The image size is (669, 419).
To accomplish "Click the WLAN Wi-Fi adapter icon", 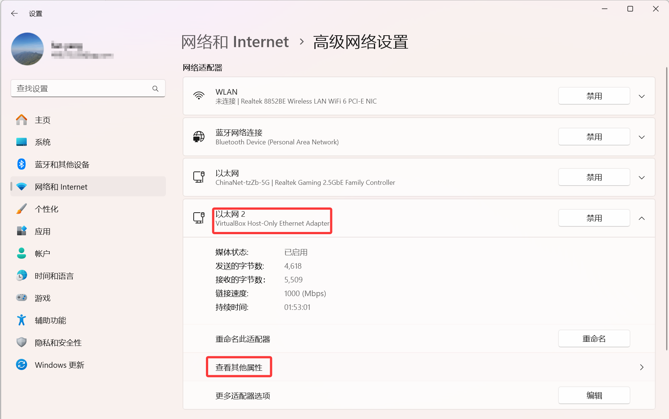I will [199, 96].
